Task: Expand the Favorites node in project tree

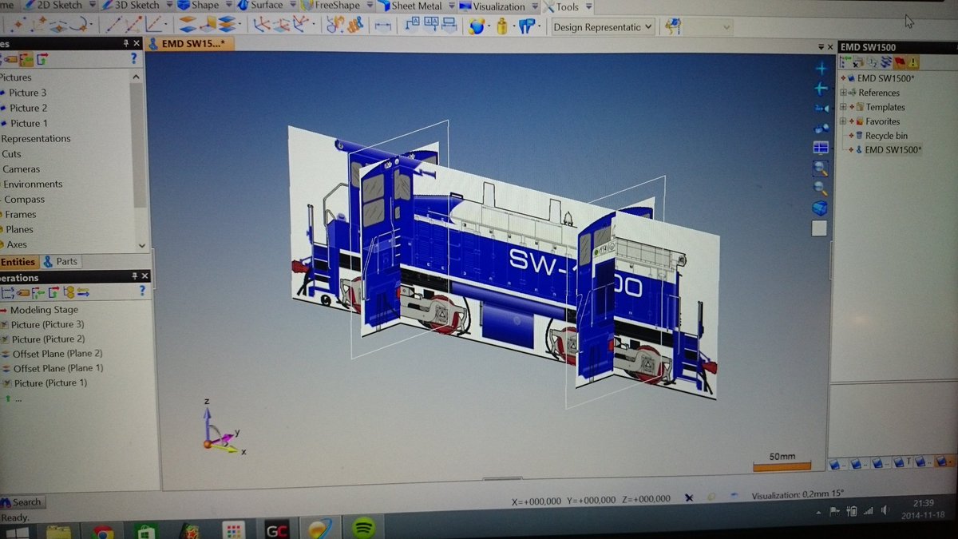Action: (843, 121)
